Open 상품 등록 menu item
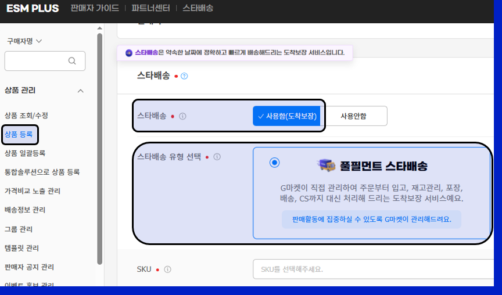Viewport: 502px width, 295px height. tap(19, 134)
